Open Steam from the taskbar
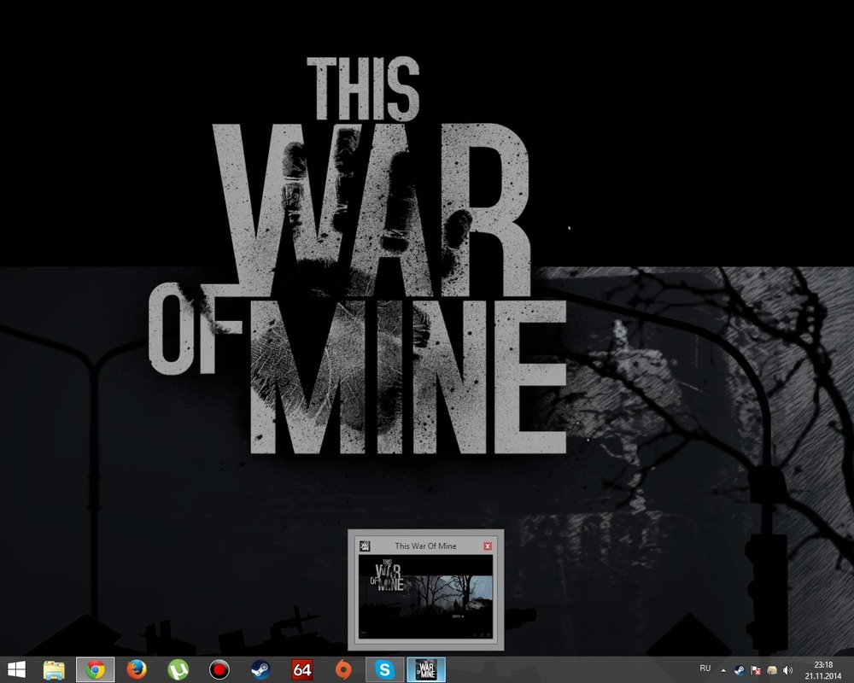Viewport: 854px width, 683px height. point(260,669)
